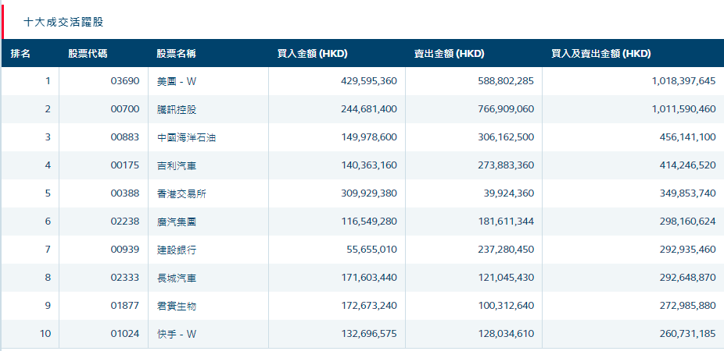Select stock code 03690

tap(124, 81)
